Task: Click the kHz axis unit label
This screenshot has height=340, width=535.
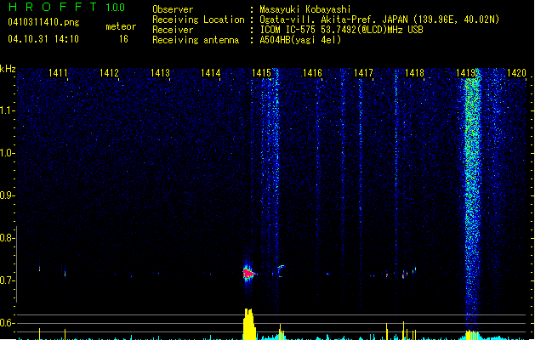Action: coord(8,69)
